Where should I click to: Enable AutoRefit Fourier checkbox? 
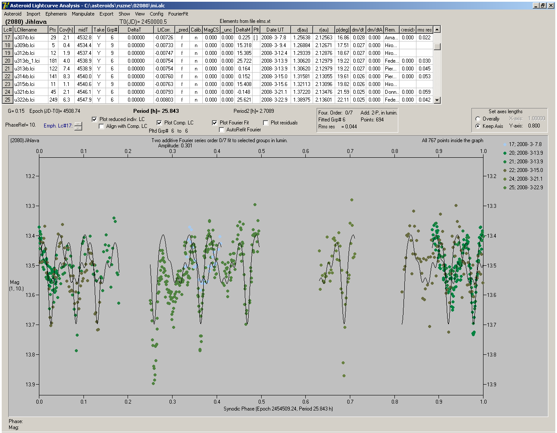click(x=221, y=130)
